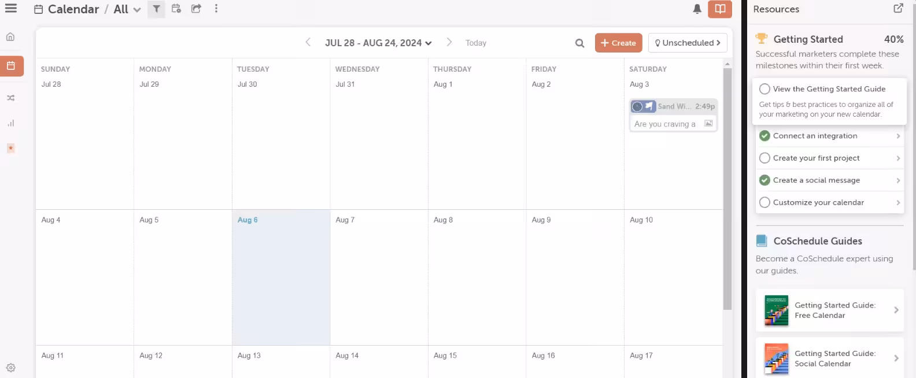Screen dimensions: 916x378
Task: Click the calendar vertical scrollbar
Action: click(x=727, y=188)
